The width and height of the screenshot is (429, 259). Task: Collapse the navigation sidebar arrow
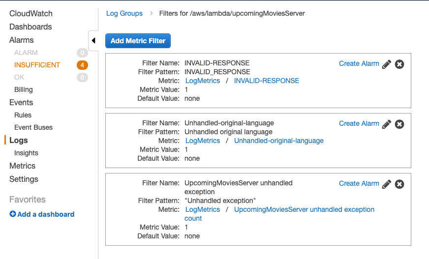[93, 40]
